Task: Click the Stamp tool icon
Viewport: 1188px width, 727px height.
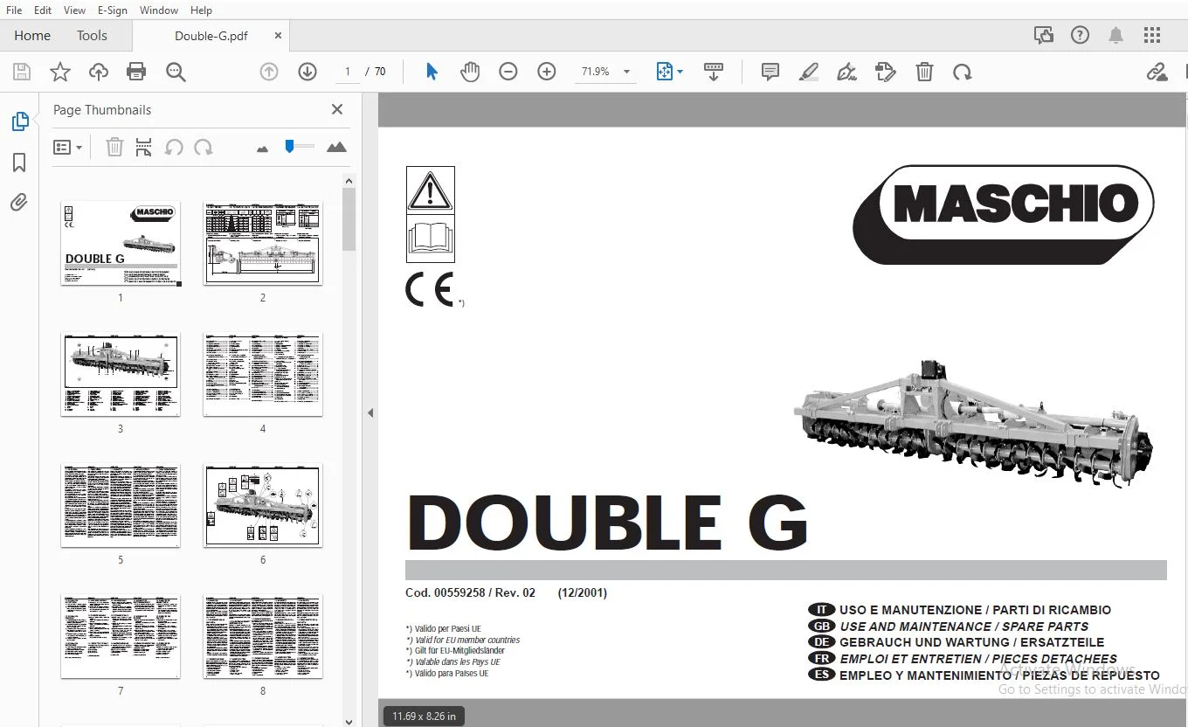Action: [886, 72]
